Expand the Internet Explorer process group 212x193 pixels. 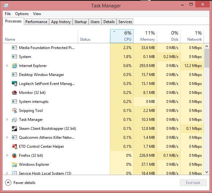[7, 66]
